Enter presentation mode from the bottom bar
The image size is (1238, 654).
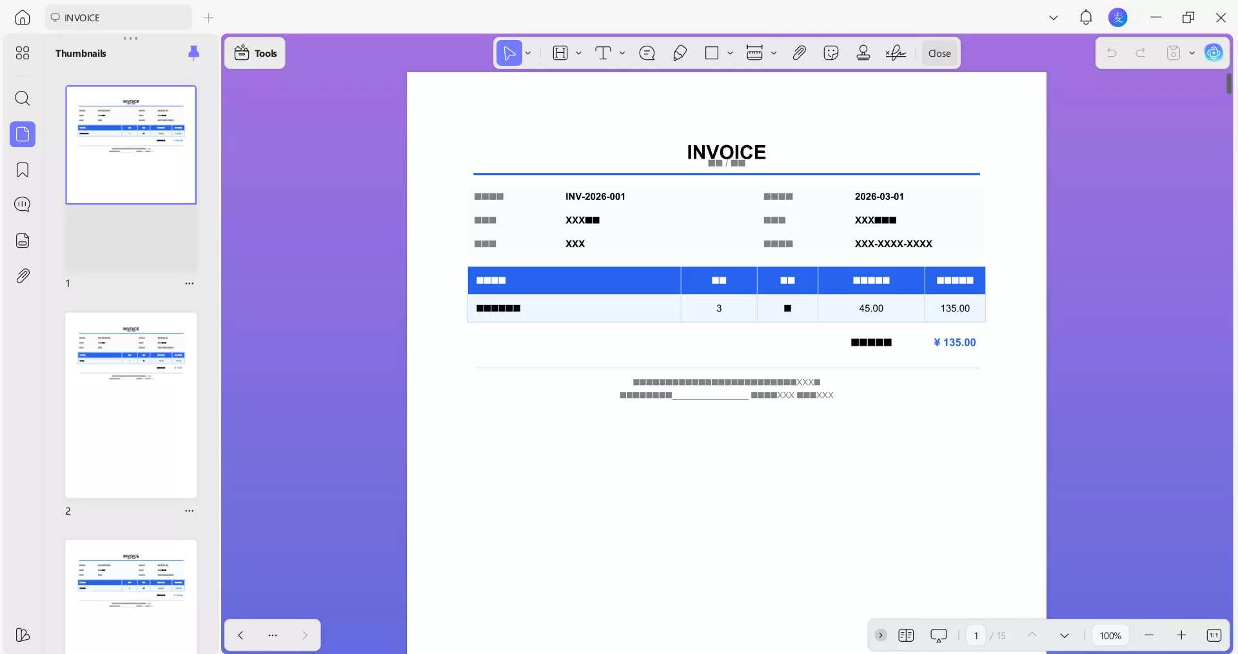[x=939, y=635]
